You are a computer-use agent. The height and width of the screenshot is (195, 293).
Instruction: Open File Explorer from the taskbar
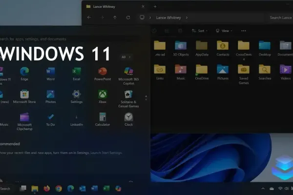pos(35,189)
